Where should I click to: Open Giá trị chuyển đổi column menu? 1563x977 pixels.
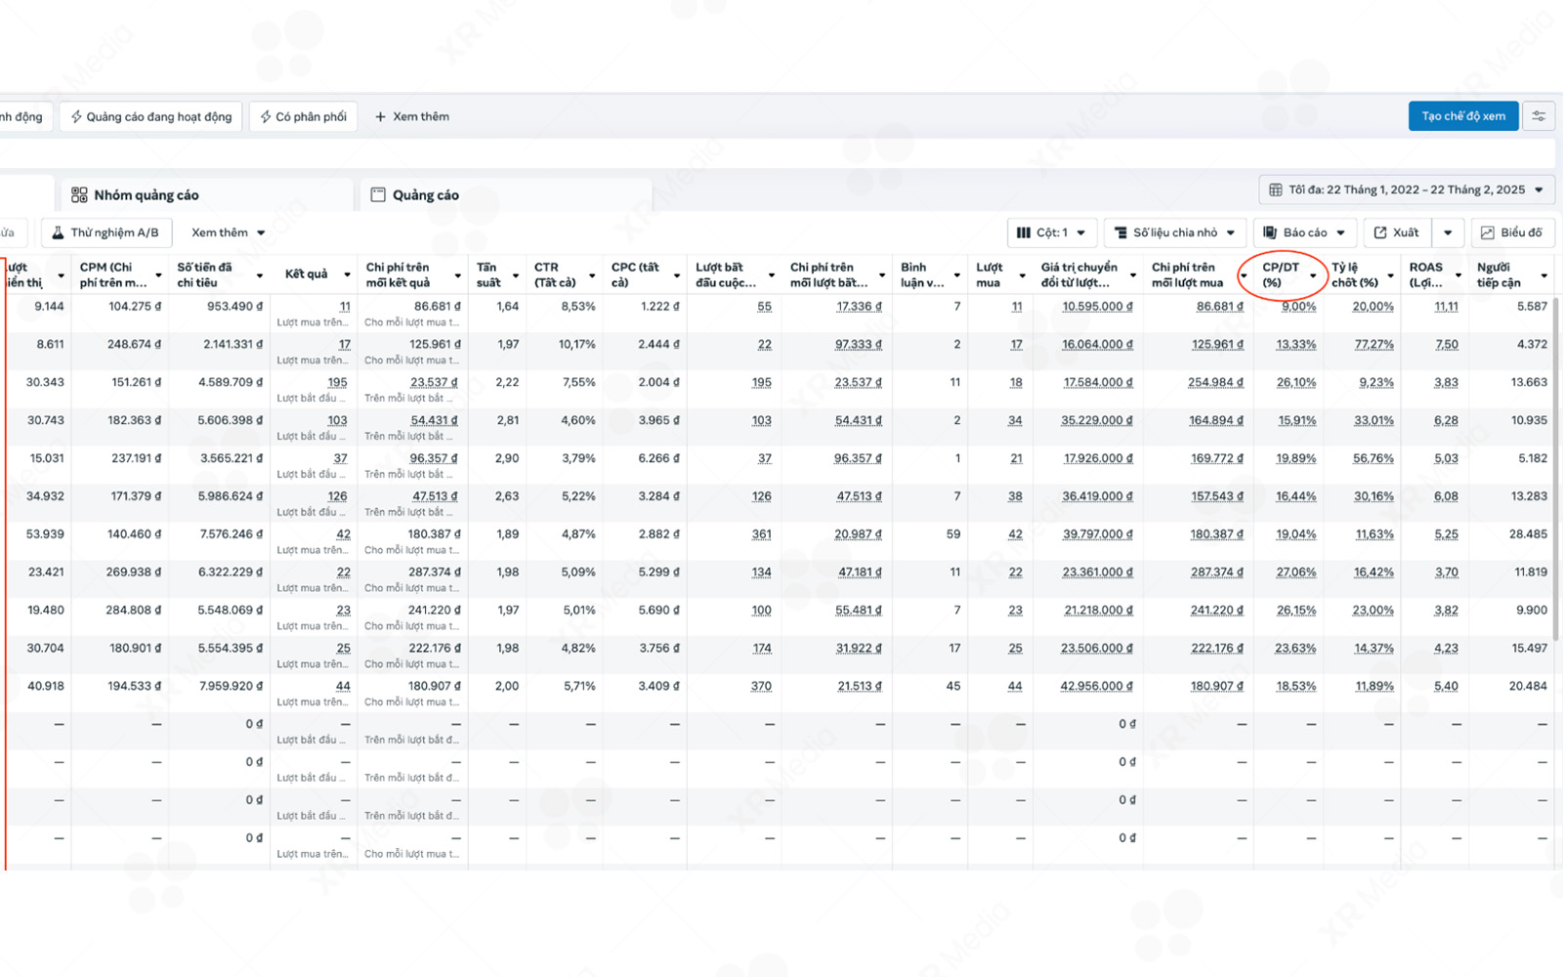click(1132, 276)
